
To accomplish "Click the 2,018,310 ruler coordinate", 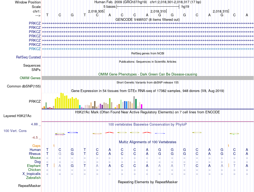I will [158, 11].
